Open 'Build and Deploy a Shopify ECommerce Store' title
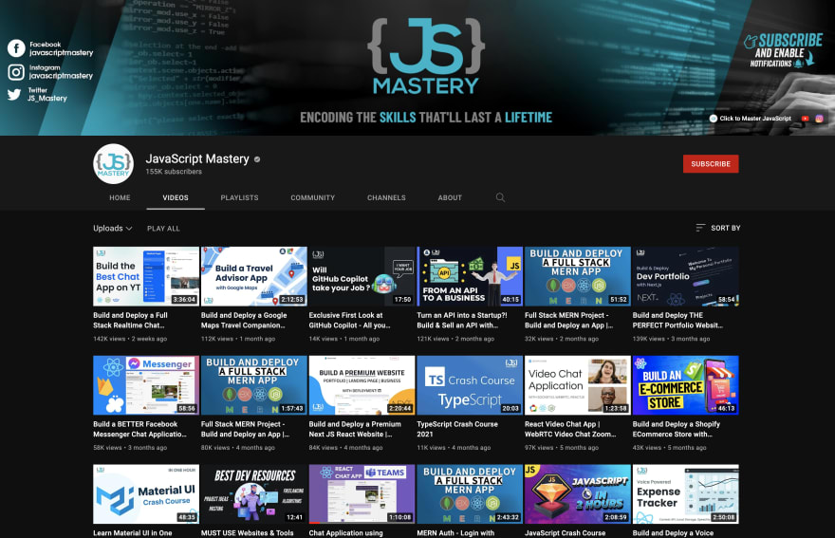This screenshot has width=835, height=538. pos(677,429)
